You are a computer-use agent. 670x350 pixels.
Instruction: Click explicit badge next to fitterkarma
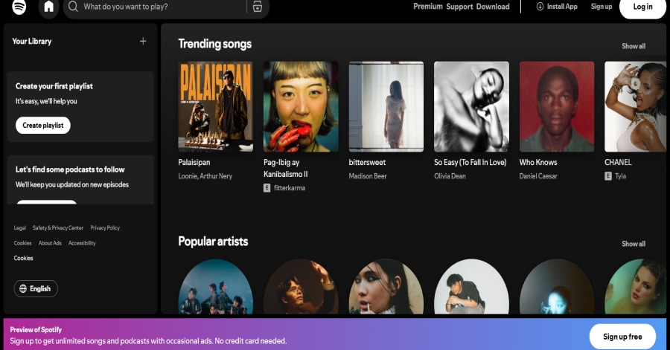click(x=267, y=188)
